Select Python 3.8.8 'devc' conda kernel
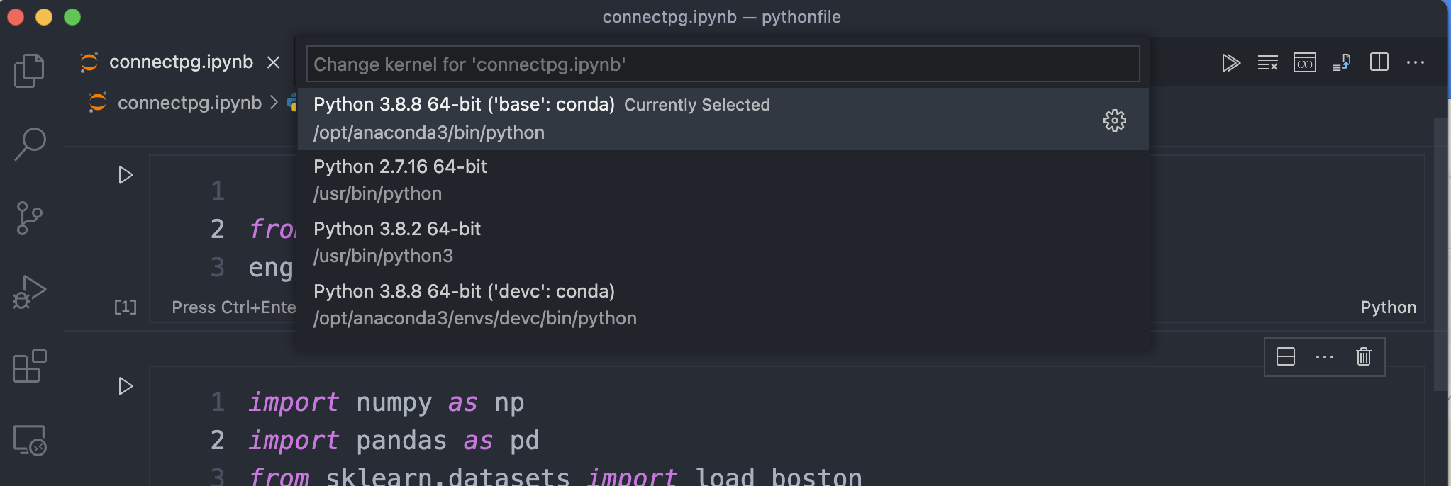 (723, 305)
